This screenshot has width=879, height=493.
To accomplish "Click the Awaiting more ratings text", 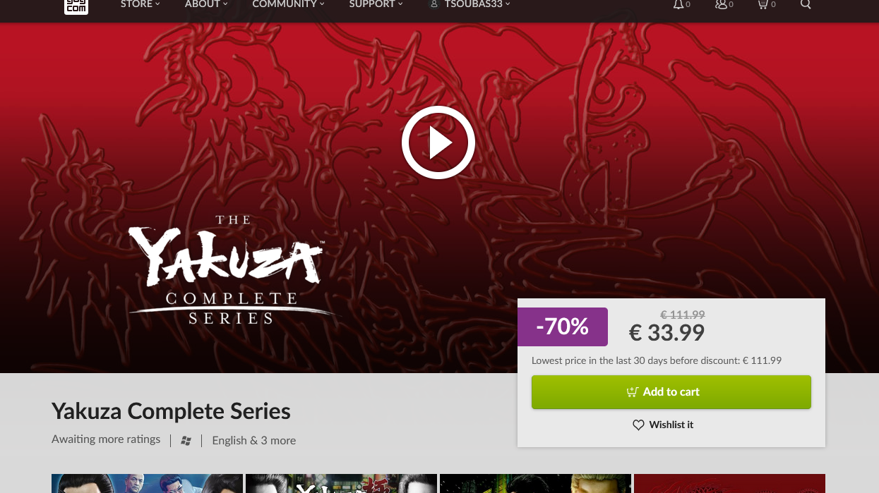I will click(106, 439).
